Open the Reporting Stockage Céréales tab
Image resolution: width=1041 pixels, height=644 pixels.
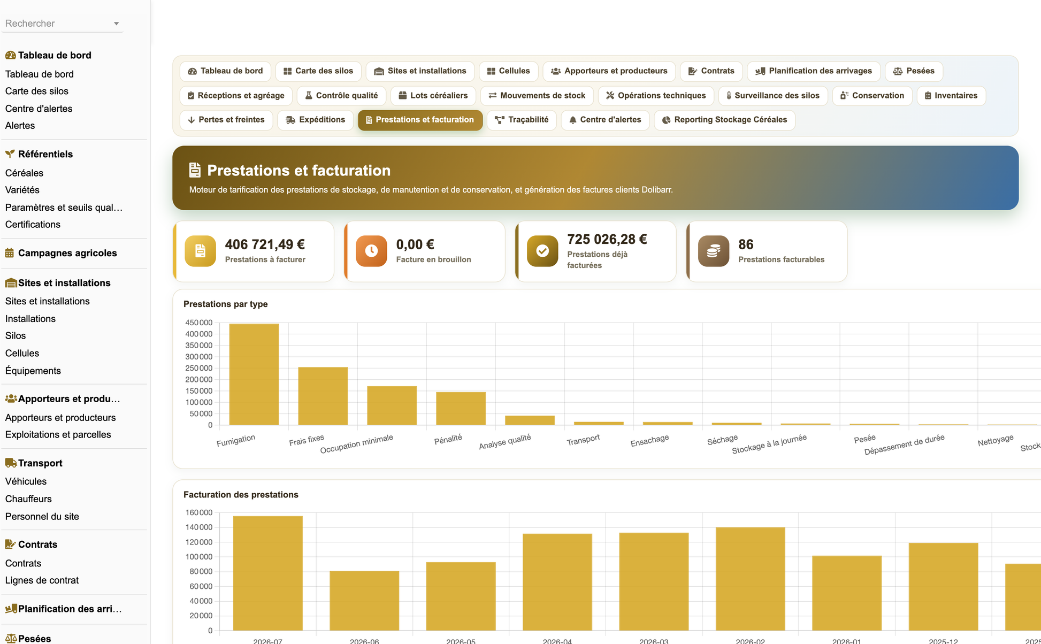(x=724, y=120)
